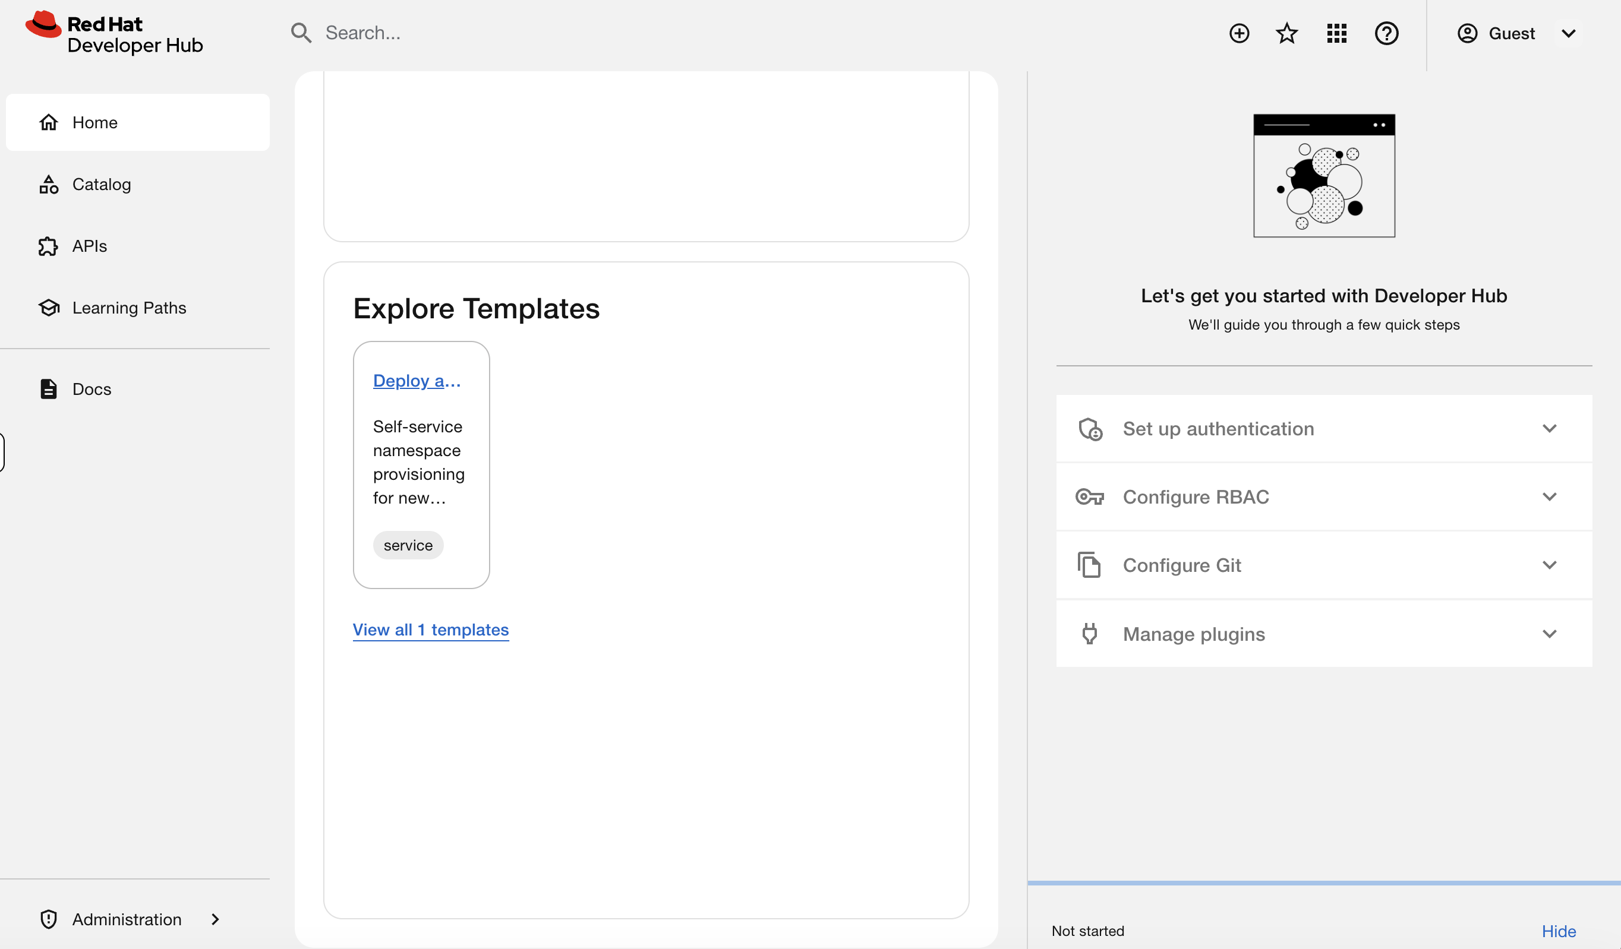
Task: Click the Configure RBAC key icon
Action: tap(1090, 496)
